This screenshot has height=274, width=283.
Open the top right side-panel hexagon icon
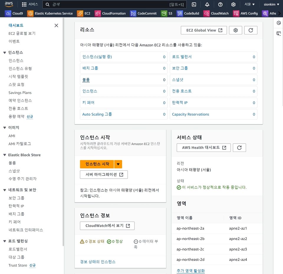tap(279, 23)
